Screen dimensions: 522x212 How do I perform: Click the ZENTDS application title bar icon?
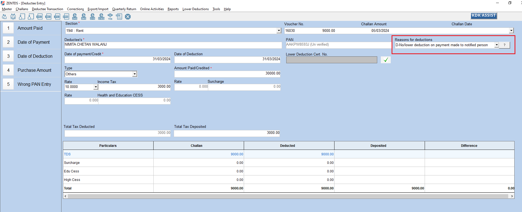coord(3,3)
